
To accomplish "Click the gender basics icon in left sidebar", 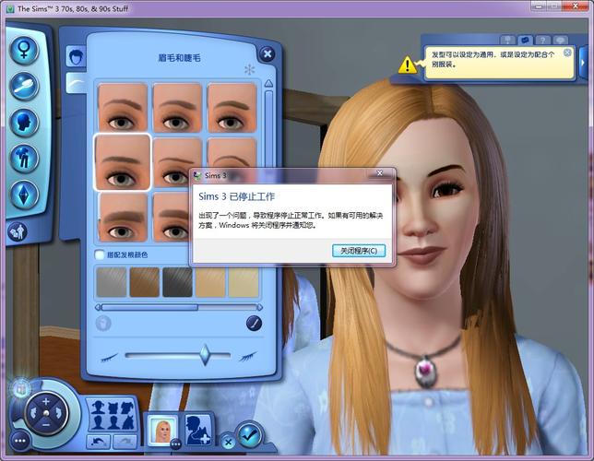I will [24, 50].
